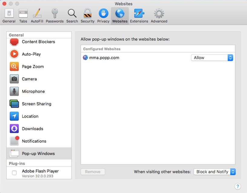Viewport: 247px width, 193px height.
Task: Select Camera in the sidebar list
Action: click(x=39, y=79)
